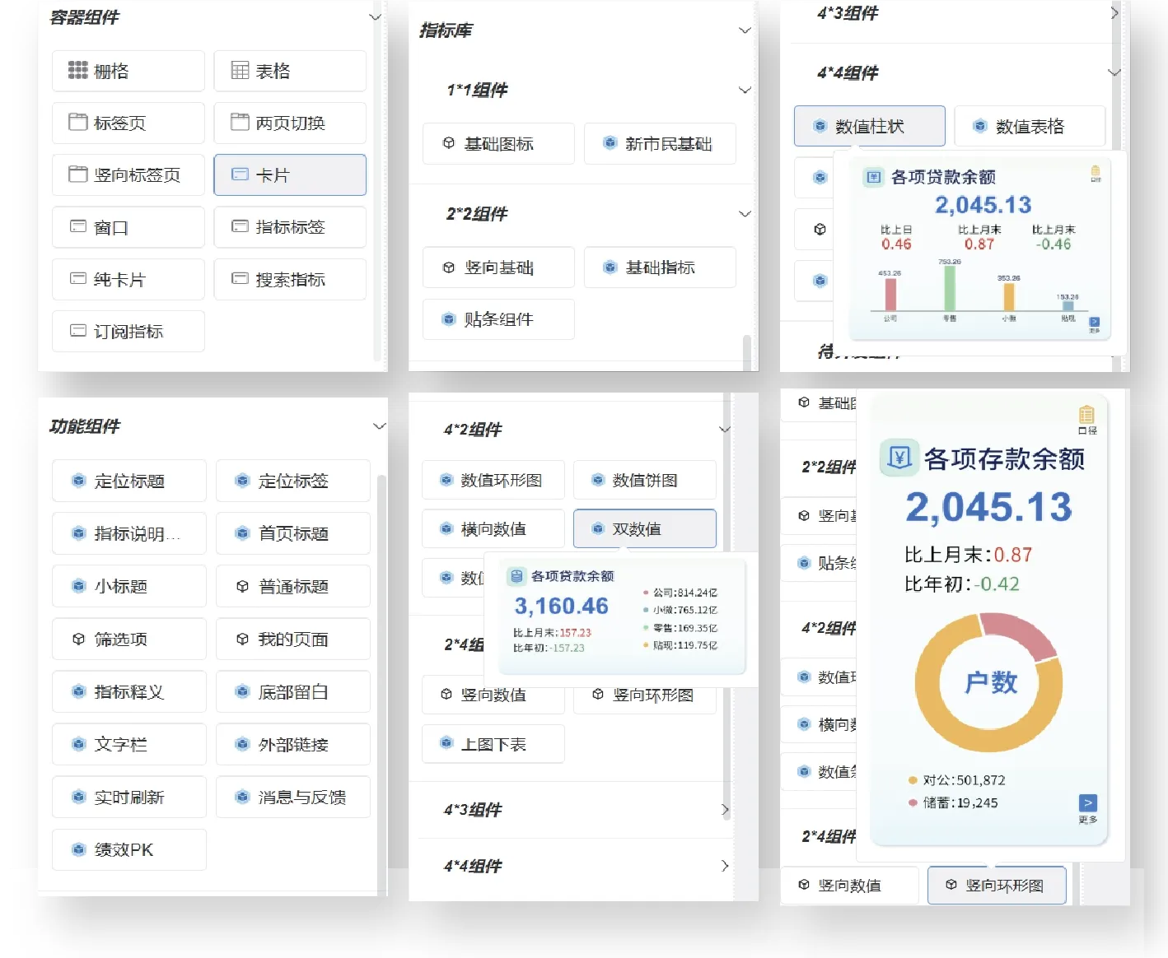Click the cube icon on 绩效PK
1168x958 pixels.
point(78,849)
